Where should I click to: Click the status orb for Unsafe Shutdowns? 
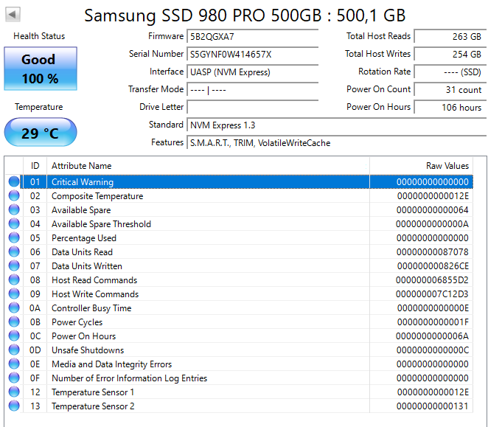tap(14, 350)
